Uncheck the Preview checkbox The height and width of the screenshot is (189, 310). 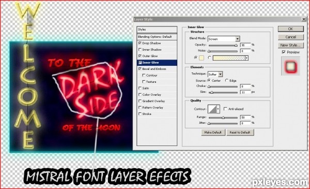tap(284, 52)
